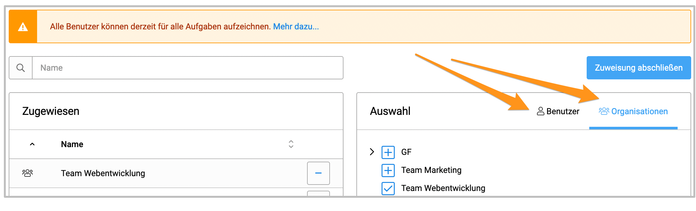Select 'Team Webentwicklung' in Zugewiesen list
Screen dimensions: 696x211
pyautogui.click(x=103, y=173)
